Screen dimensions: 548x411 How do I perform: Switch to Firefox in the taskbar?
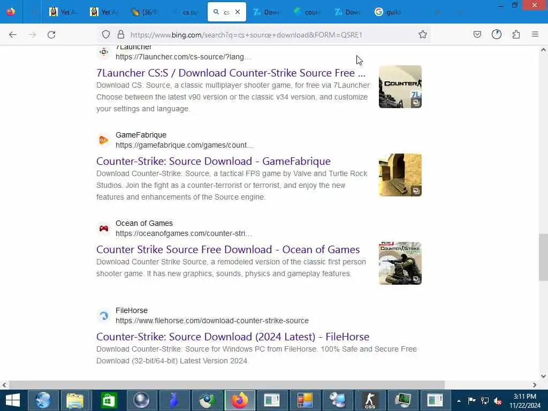[x=240, y=400]
